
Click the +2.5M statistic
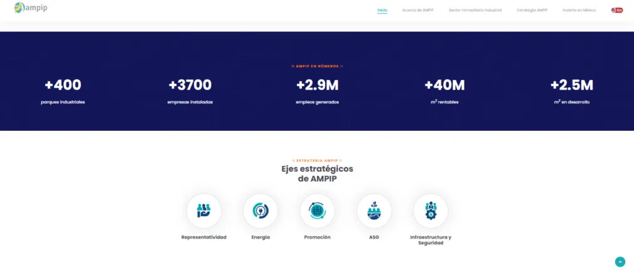(572, 85)
